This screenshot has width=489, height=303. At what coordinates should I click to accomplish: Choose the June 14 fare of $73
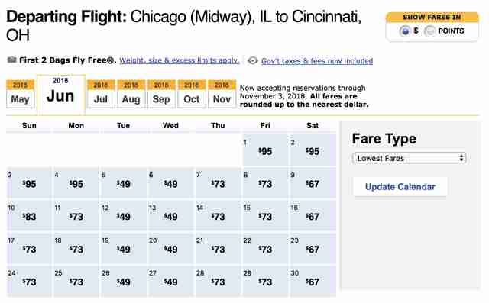[x=218, y=216]
